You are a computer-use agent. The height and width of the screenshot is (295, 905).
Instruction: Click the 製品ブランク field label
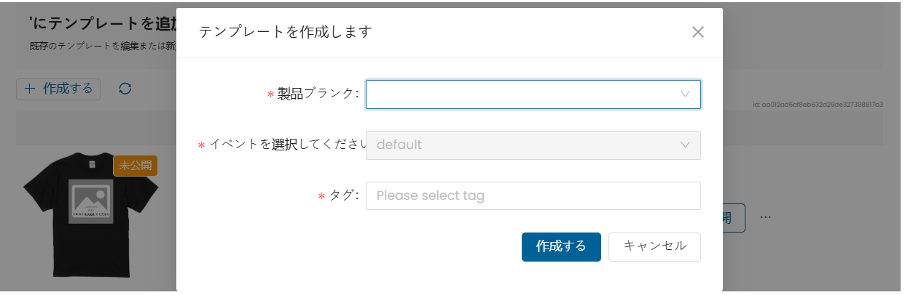(x=317, y=94)
